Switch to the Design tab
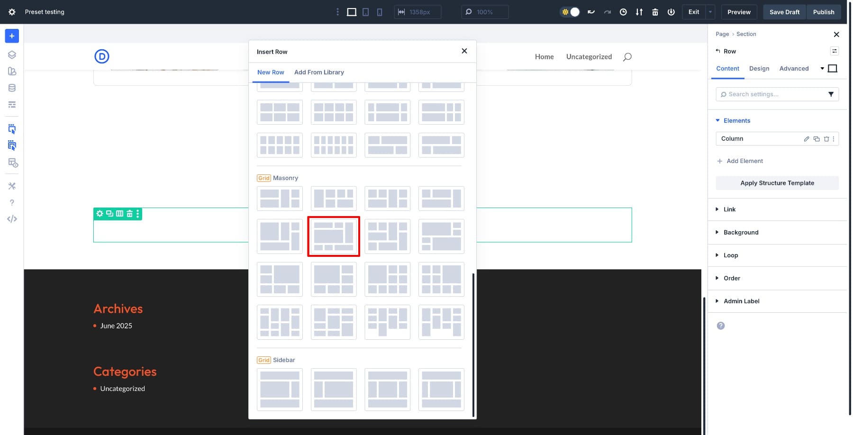Viewport: 853px width, 435px height. 759,69
